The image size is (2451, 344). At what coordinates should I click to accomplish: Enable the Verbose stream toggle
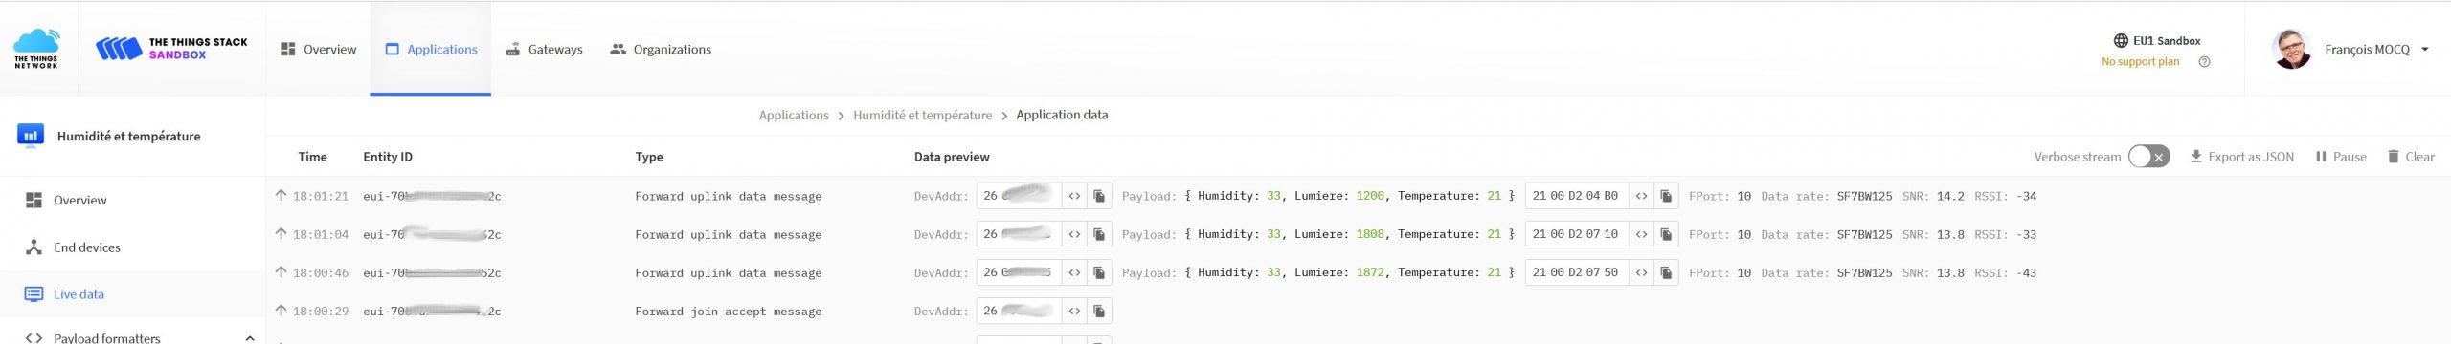tap(2148, 157)
